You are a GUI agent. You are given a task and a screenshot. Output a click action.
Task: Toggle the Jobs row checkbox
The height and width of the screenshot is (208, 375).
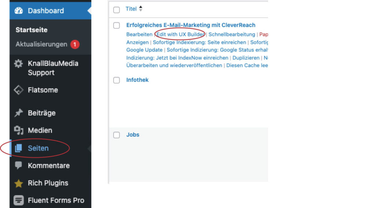[116, 135]
